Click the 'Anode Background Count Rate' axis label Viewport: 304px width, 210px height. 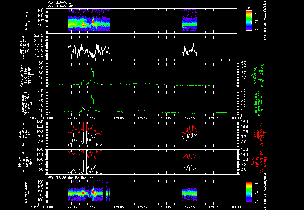tap(24, 48)
